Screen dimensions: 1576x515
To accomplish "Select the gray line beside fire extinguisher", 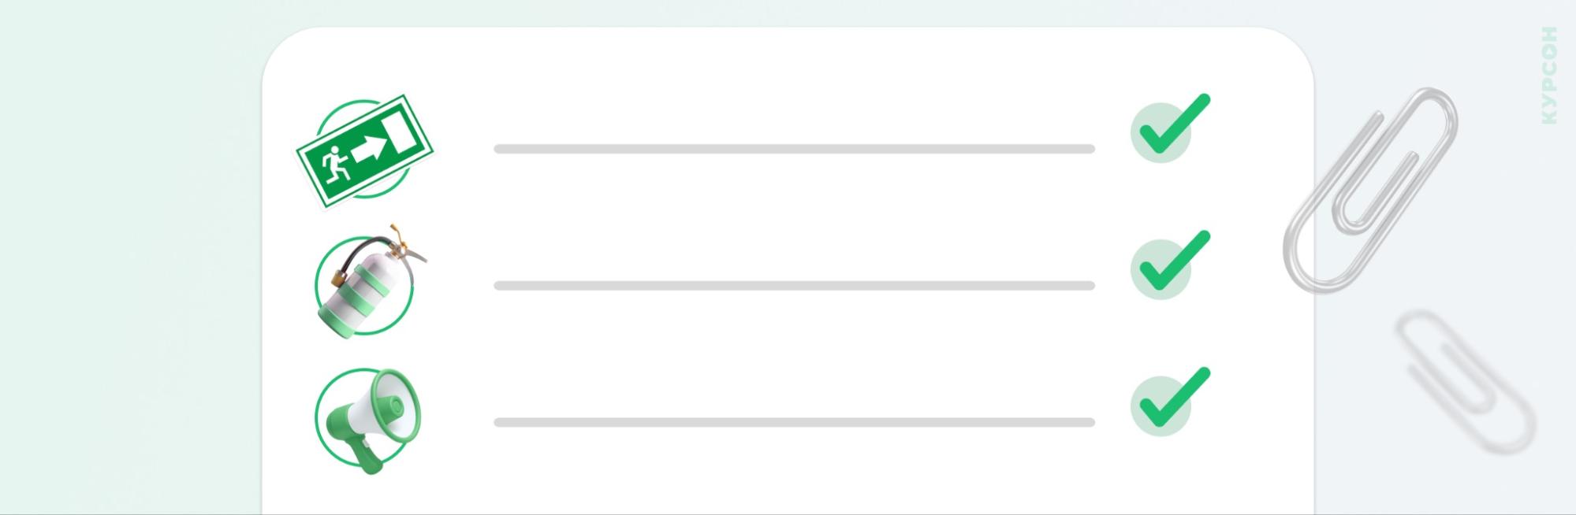I will click(793, 286).
